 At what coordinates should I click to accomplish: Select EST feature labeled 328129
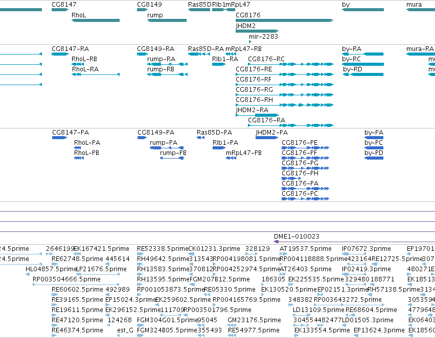tap(251, 254)
